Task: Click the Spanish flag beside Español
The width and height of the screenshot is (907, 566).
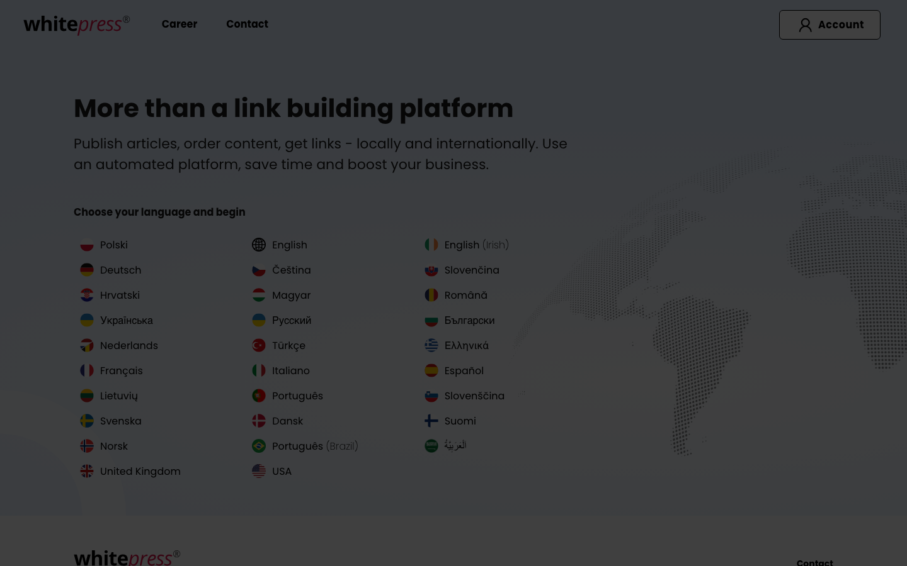Action: pos(431,370)
